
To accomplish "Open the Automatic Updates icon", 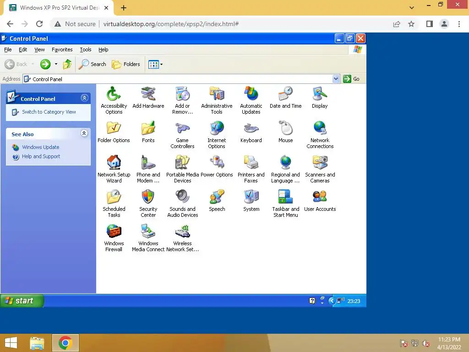I will click(251, 93).
